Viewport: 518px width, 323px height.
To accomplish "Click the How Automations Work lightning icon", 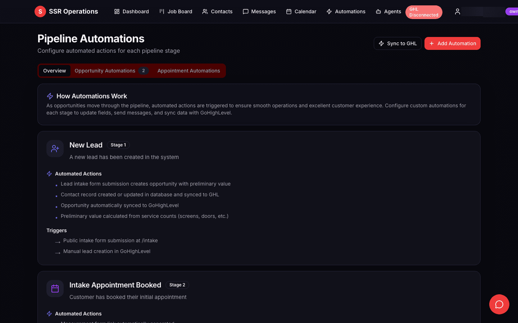I will (50, 96).
